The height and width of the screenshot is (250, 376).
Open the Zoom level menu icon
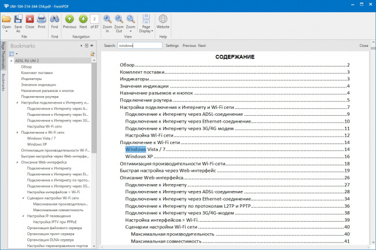[131, 19]
